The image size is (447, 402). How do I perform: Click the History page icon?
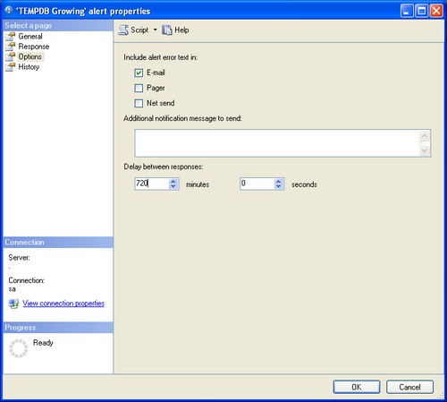(11, 67)
